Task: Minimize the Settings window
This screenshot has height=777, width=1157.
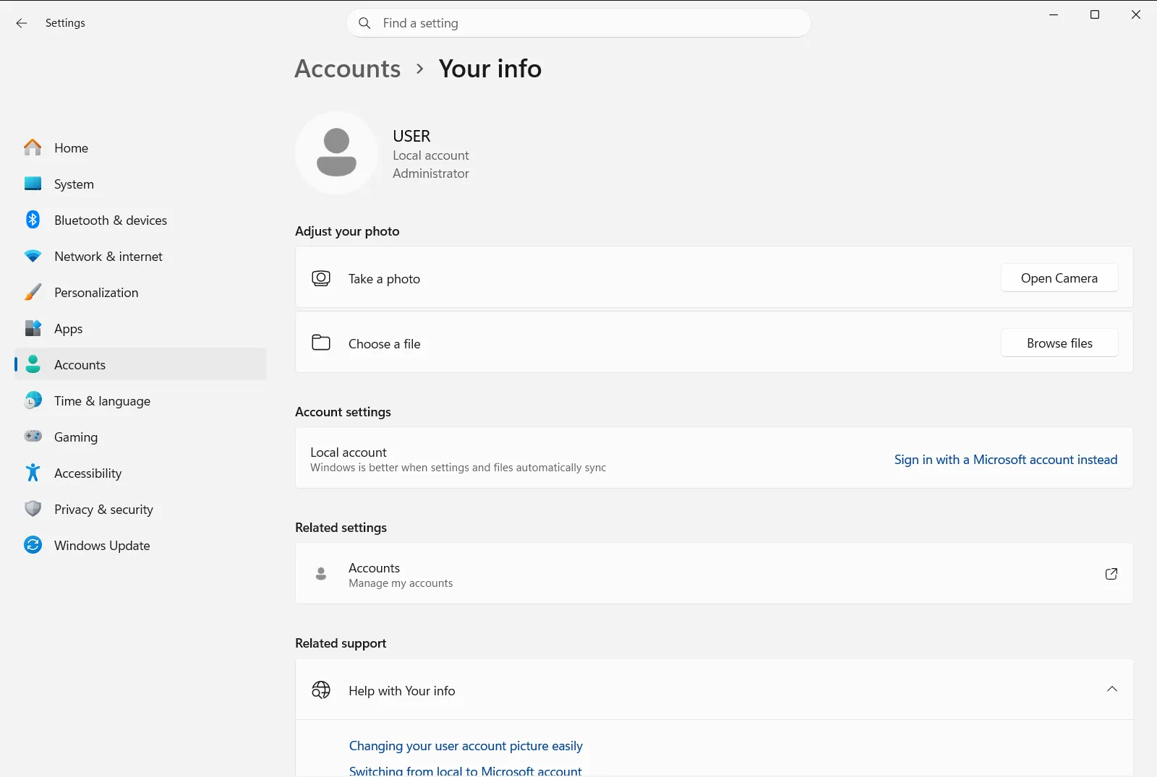Action: [1054, 14]
